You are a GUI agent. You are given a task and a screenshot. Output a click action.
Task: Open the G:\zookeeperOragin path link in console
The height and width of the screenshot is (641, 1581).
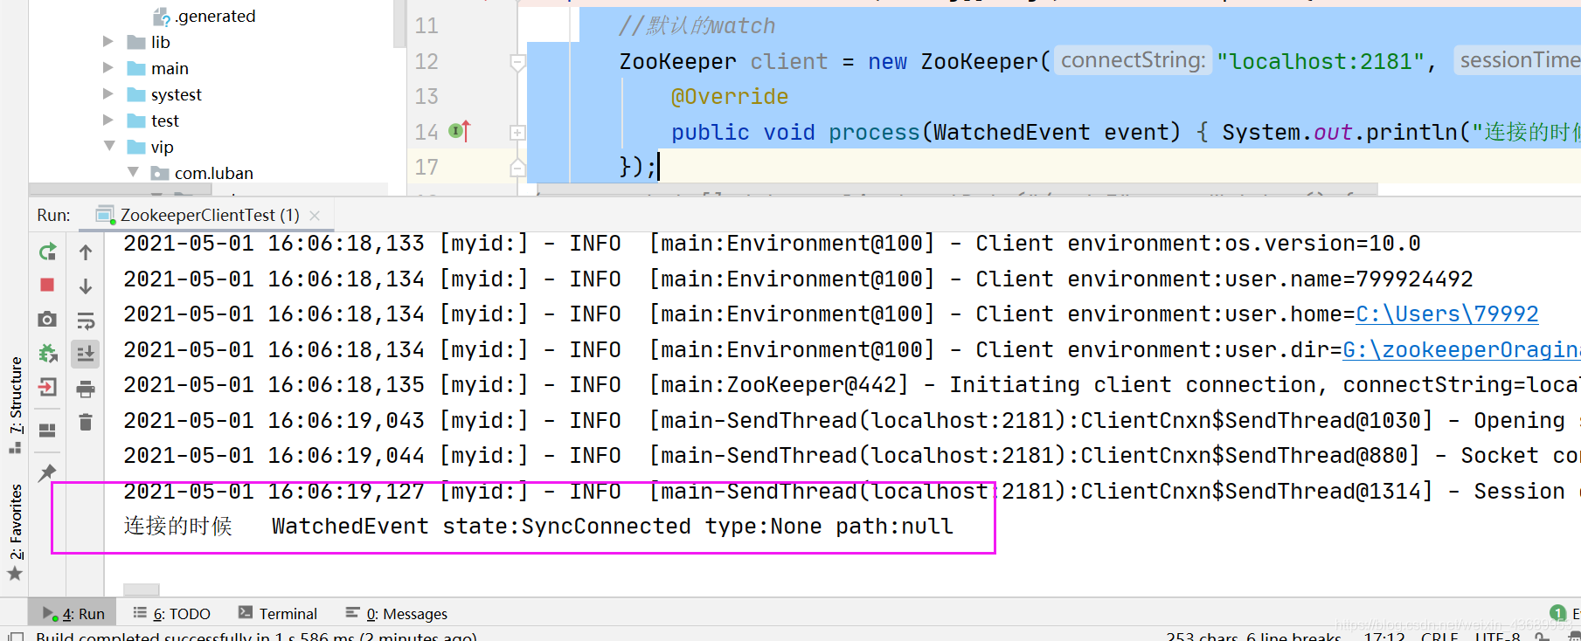point(1461,349)
